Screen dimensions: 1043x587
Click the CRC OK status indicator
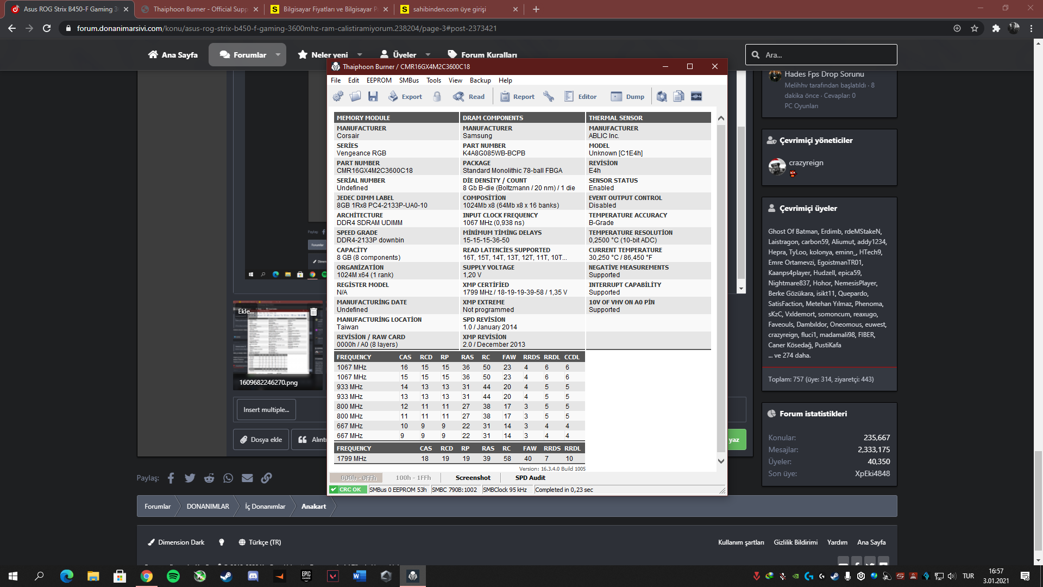(x=348, y=490)
